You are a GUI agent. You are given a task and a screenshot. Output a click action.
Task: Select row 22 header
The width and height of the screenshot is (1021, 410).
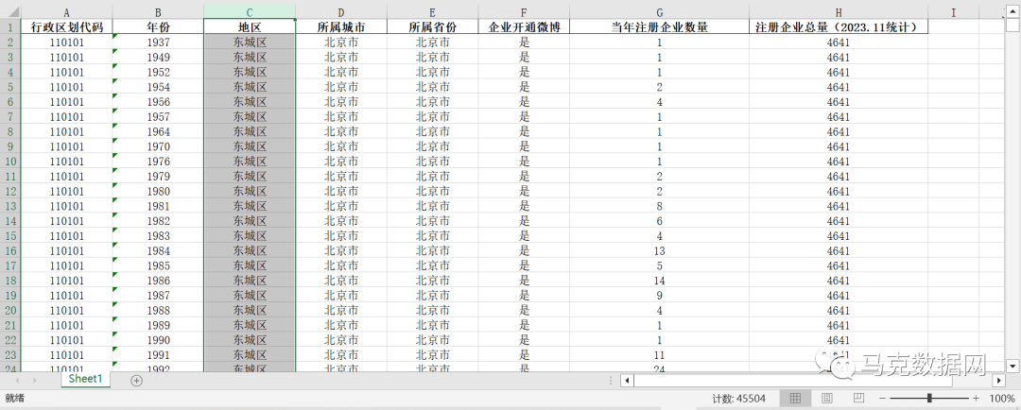click(x=10, y=340)
